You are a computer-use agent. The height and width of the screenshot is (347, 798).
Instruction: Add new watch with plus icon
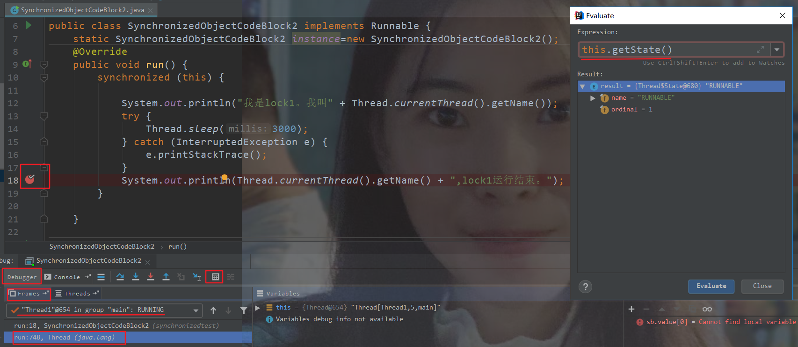tap(631, 309)
